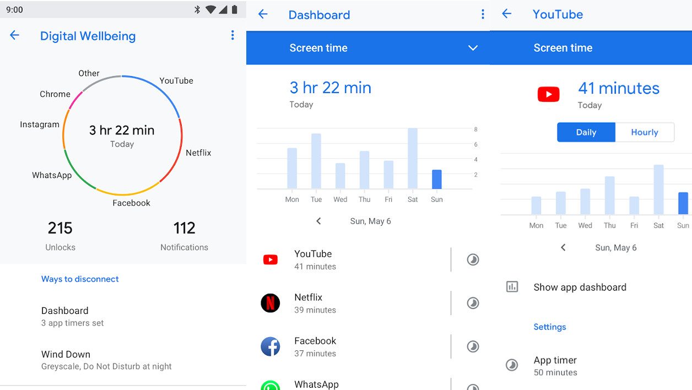Go to previous day on YouTube chart

point(563,247)
